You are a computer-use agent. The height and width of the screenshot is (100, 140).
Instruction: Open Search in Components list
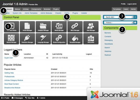pyautogui.click(x=107, y=48)
